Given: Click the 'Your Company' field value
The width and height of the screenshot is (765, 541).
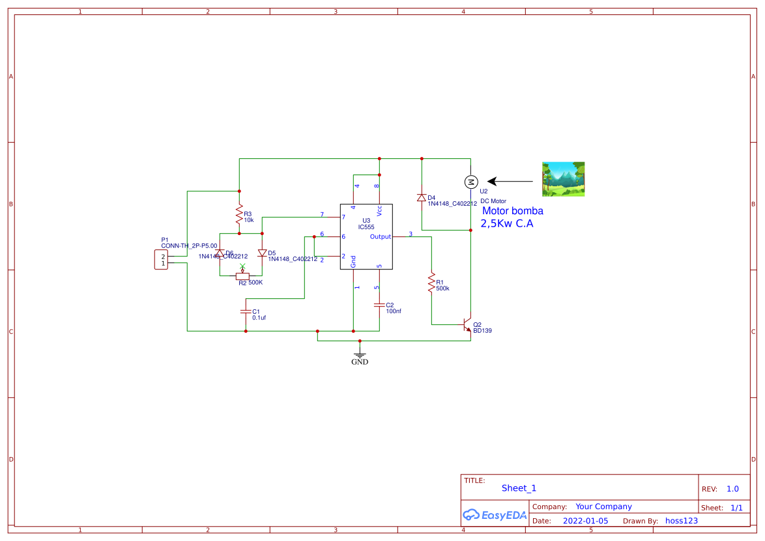Looking at the screenshot, I should (603, 506).
